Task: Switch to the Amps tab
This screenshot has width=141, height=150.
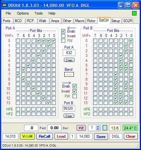Action: click(55, 21)
